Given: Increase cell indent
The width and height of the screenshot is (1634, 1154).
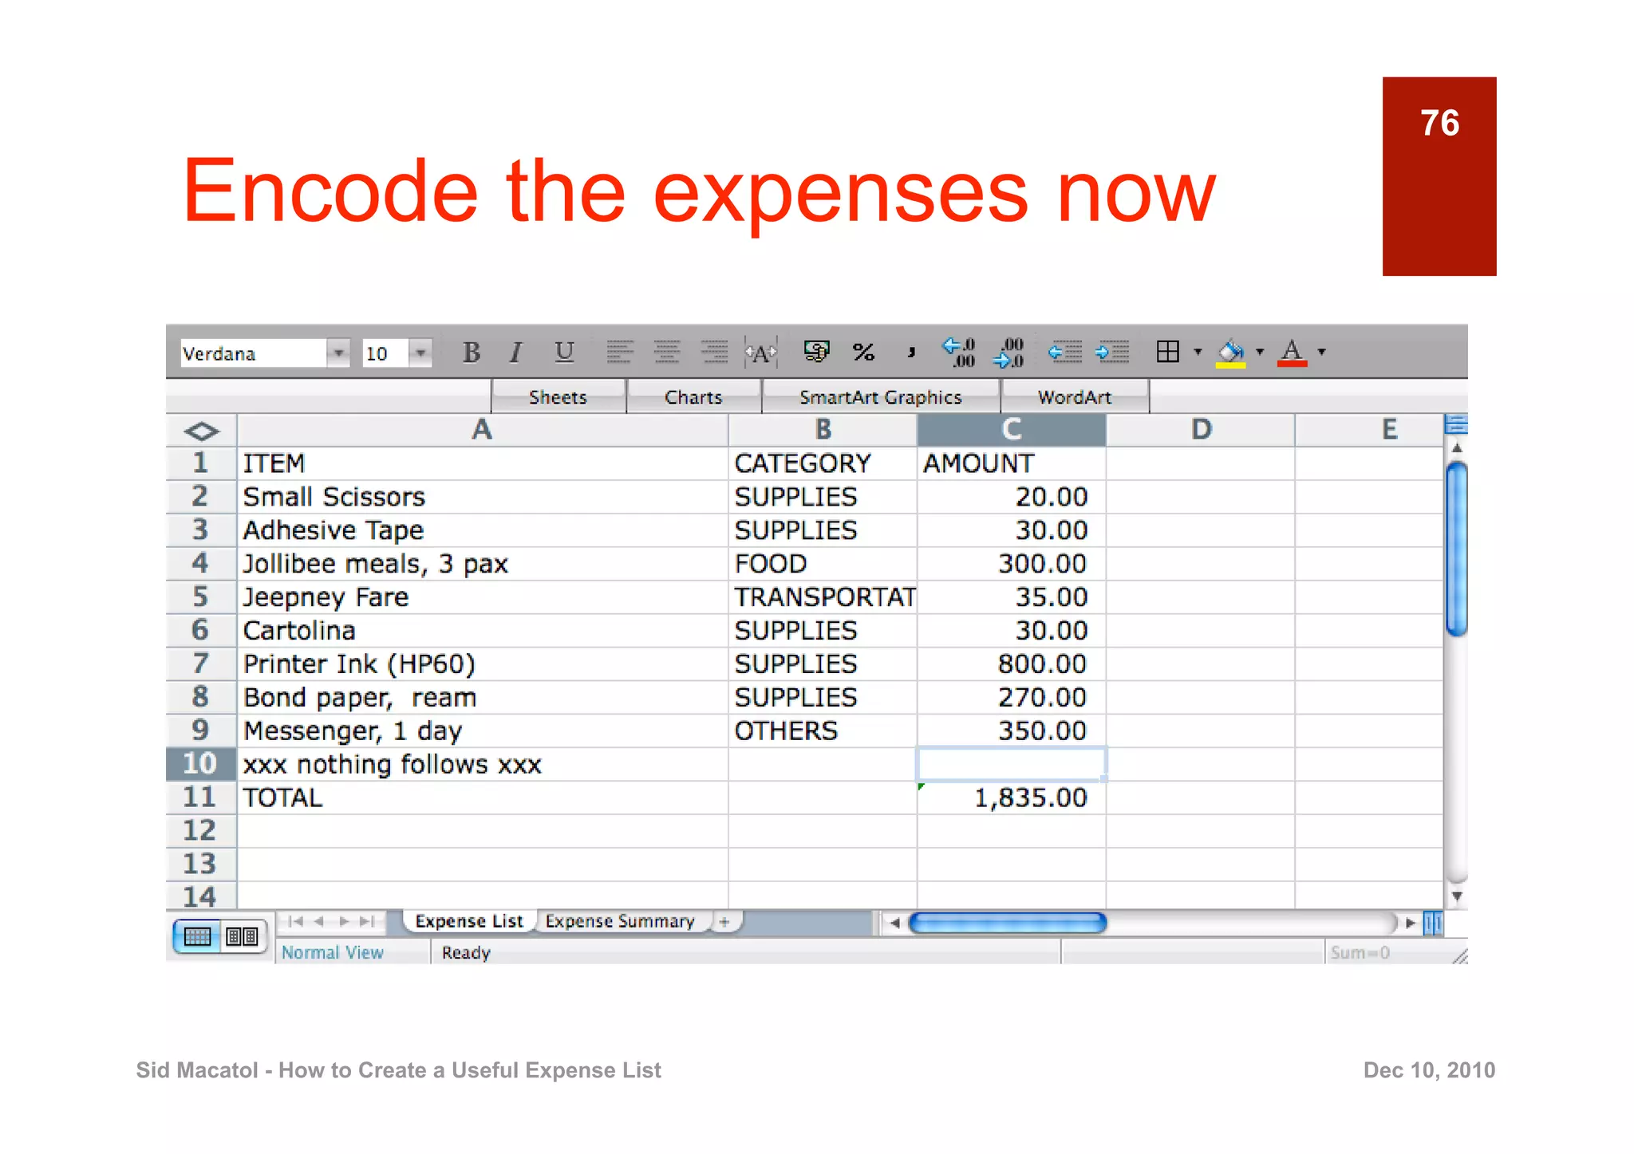Looking at the screenshot, I should (1112, 352).
